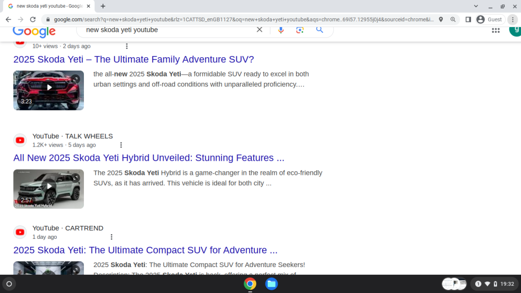This screenshot has width=521, height=293.
Task: Submit search using the magnifier icon
Action: click(320, 30)
